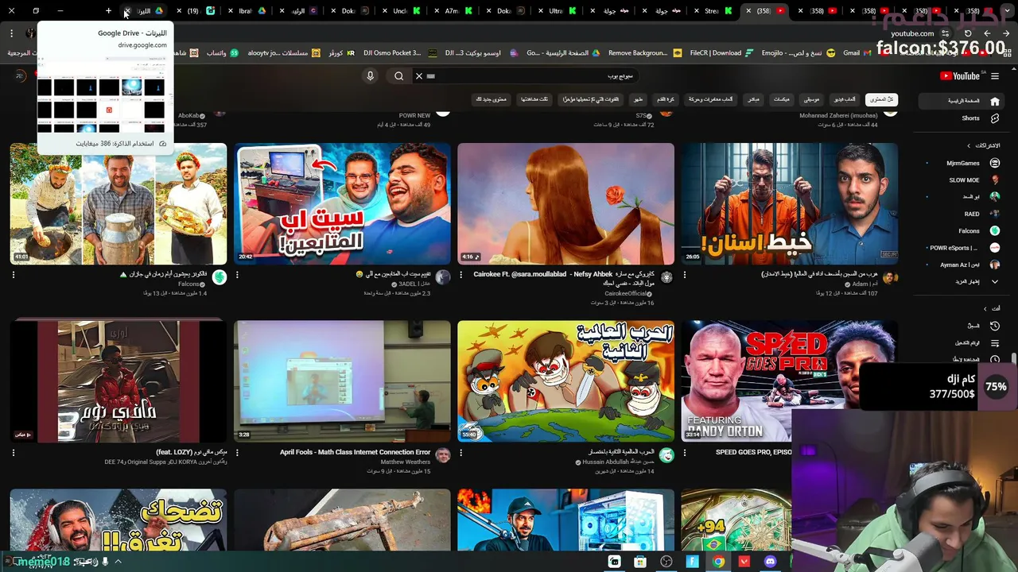Reload the page using refresh button
This screenshot has width=1018, height=572.
click(968, 33)
